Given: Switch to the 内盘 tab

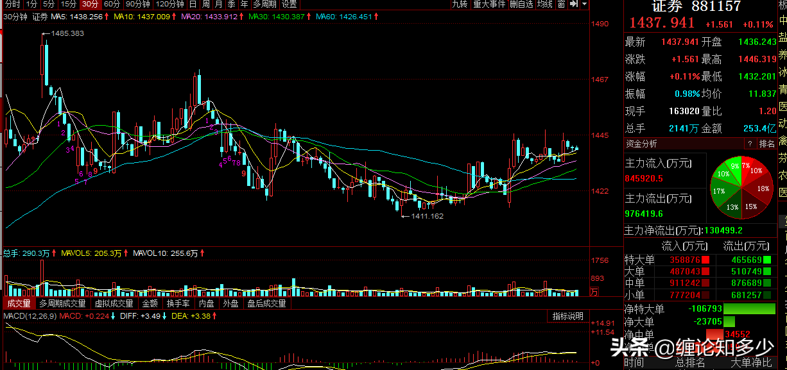Looking at the screenshot, I should (206, 303).
